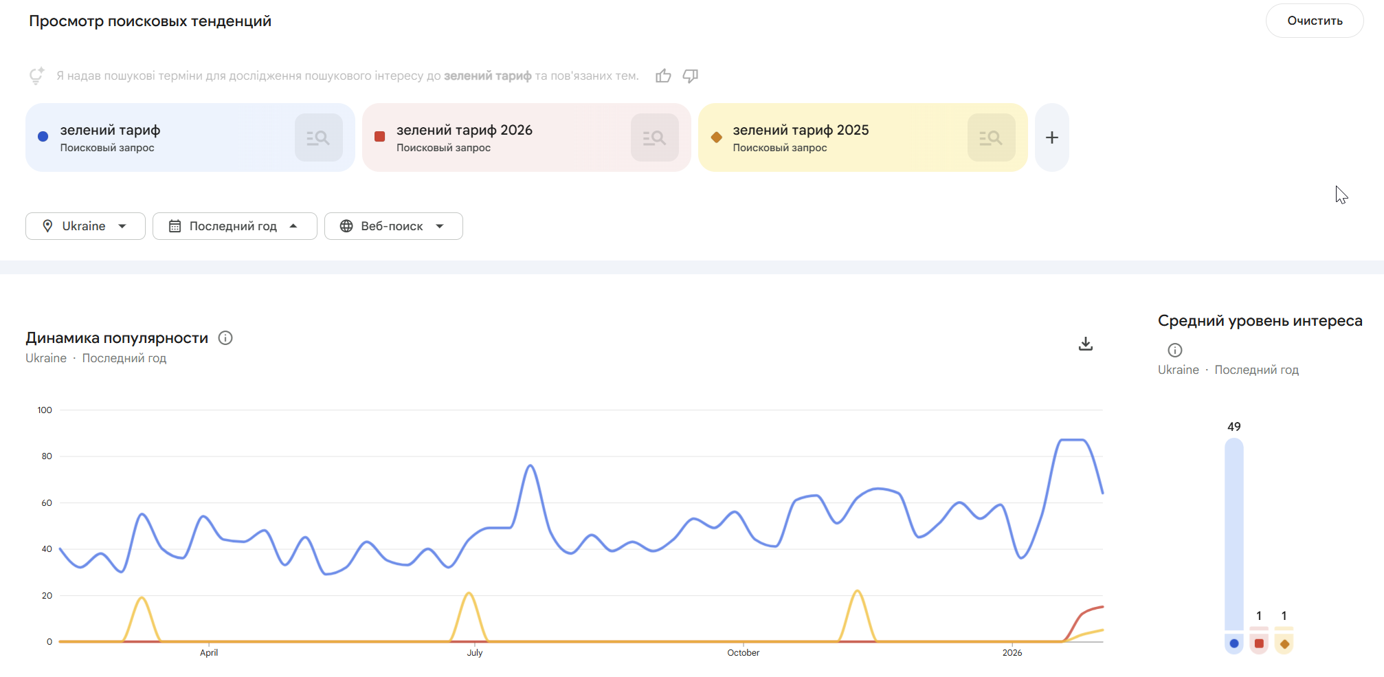This screenshot has height=677, width=1384.
Task: Download the Динамика популярности chart data
Action: pos(1086,344)
